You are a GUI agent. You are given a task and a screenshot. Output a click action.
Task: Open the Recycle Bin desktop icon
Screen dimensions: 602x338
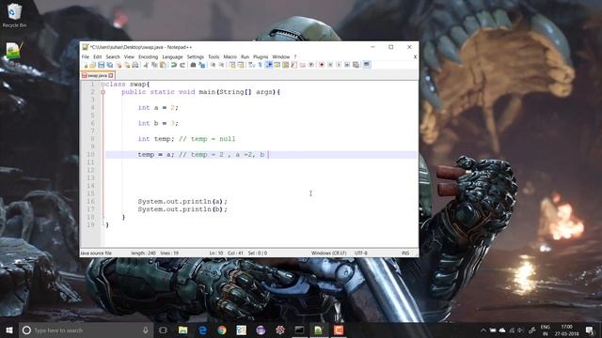click(14, 15)
